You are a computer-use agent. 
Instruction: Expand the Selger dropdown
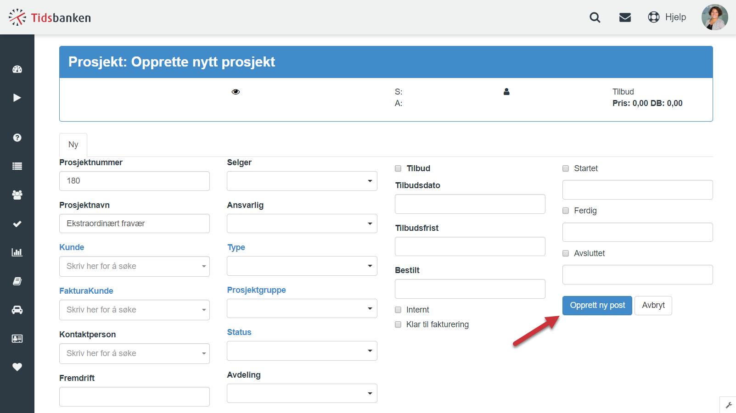point(302,181)
